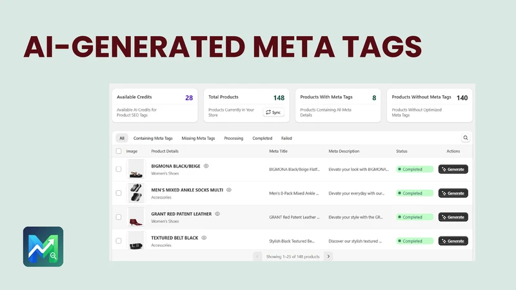Image resolution: width=516 pixels, height=290 pixels.
Task: Click meta title 'Men's 8-Pack Mixed Ankle ...'
Action: coord(294,193)
